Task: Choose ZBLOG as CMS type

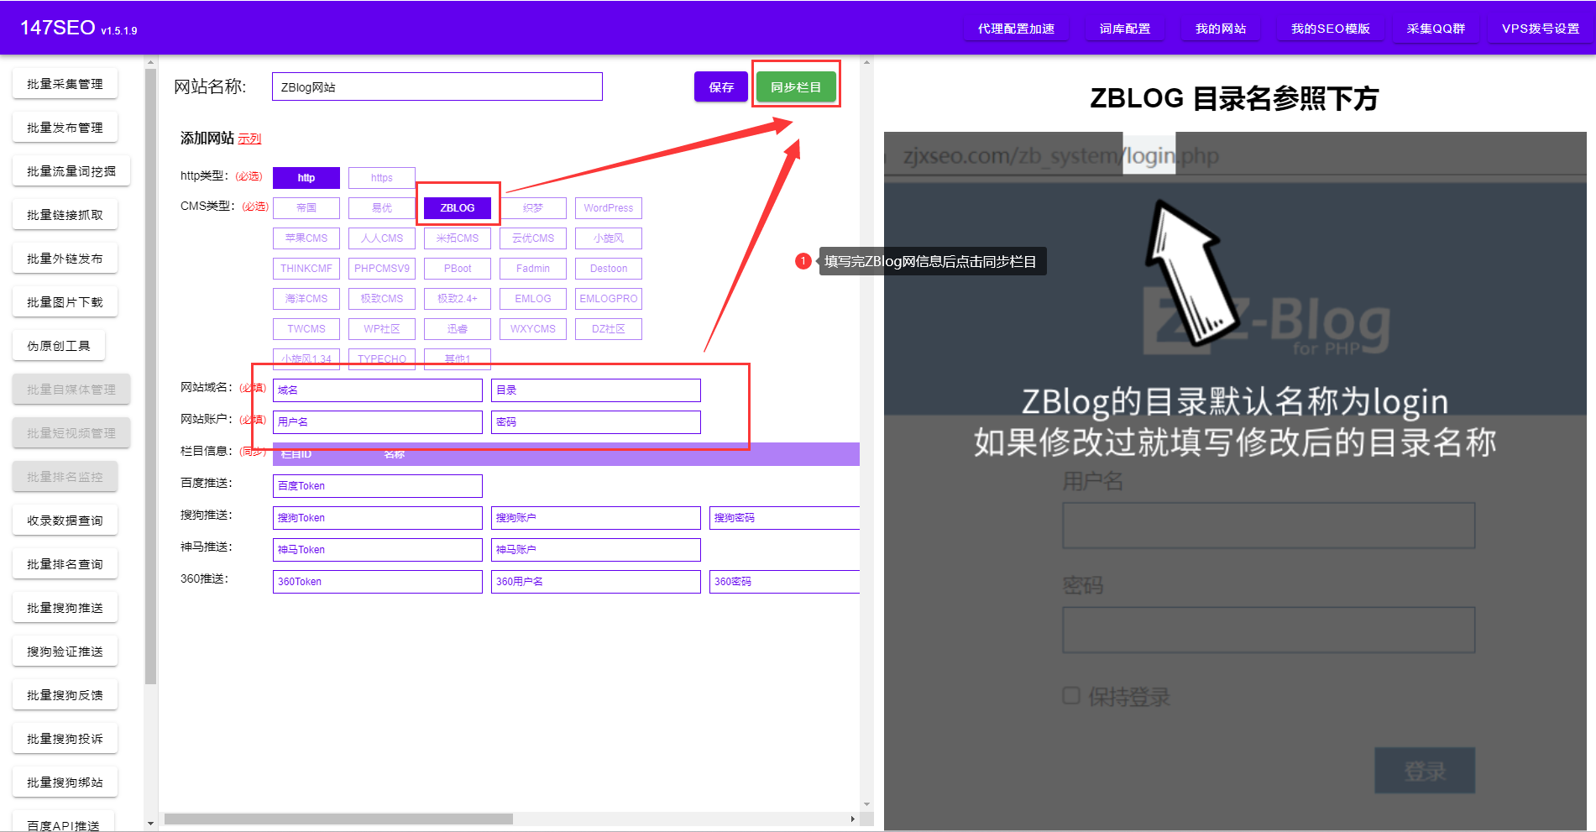Action: (x=458, y=208)
